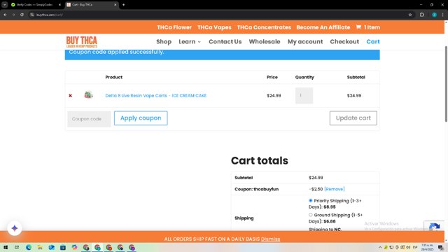This screenshot has height=252, width=448.
Task: Click the Apply coupon button
Action: pyautogui.click(x=141, y=118)
